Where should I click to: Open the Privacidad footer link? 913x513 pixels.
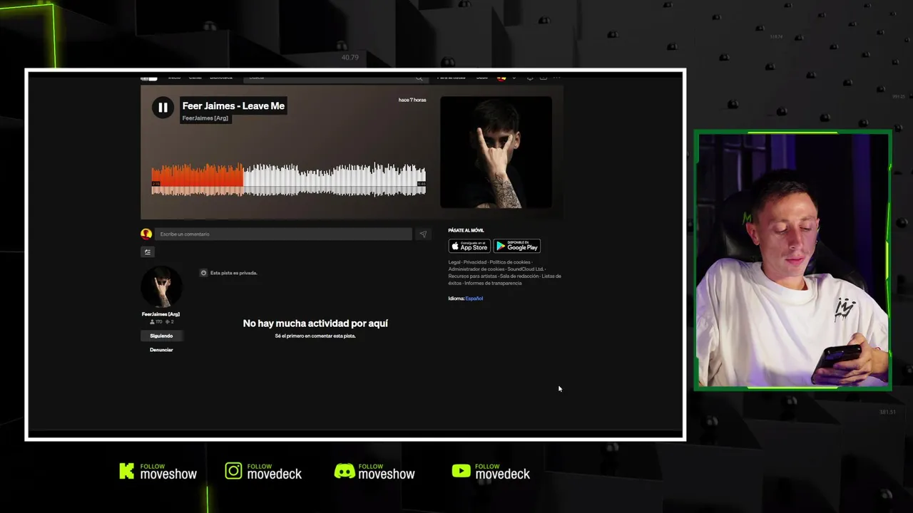(475, 262)
